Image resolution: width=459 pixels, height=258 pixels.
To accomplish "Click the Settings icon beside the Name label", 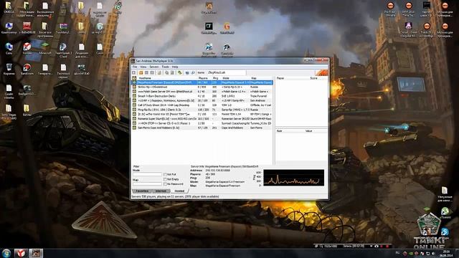I will (x=193, y=72).
